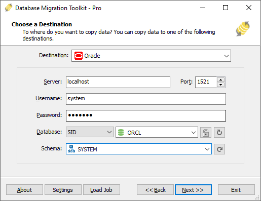261x201 pixels.
Task: Click the 'Server:' label
Action: tap(53, 82)
